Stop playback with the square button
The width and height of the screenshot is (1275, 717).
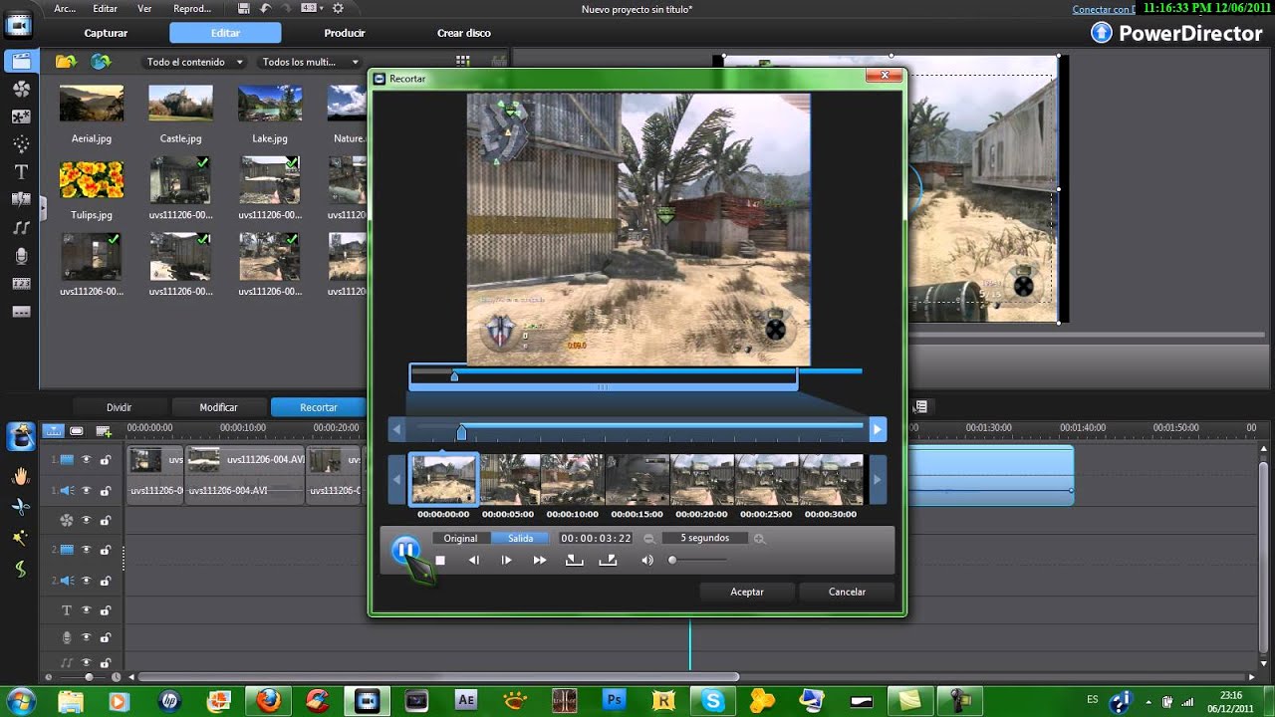click(440, 561)
